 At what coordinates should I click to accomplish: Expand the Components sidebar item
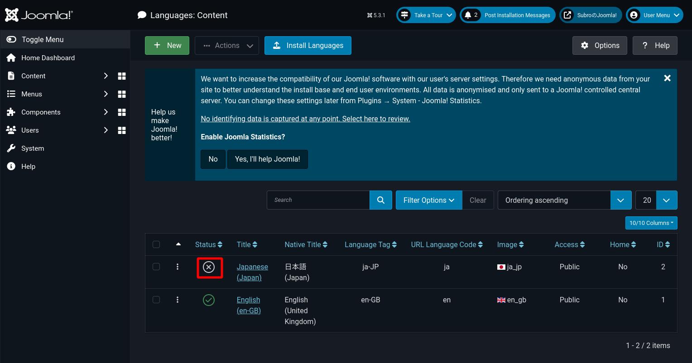coord(41,112)
